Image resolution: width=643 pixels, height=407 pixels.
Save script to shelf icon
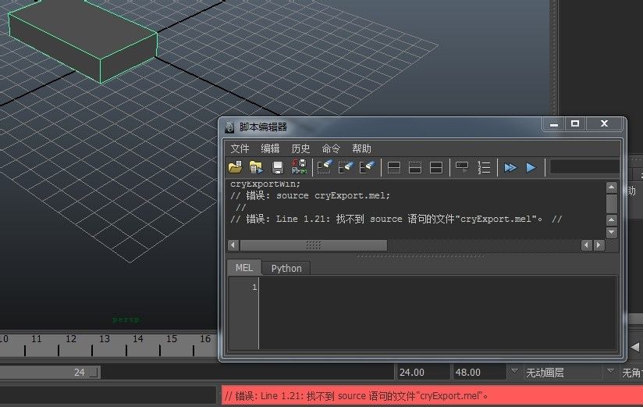click(x=299, y=167)
